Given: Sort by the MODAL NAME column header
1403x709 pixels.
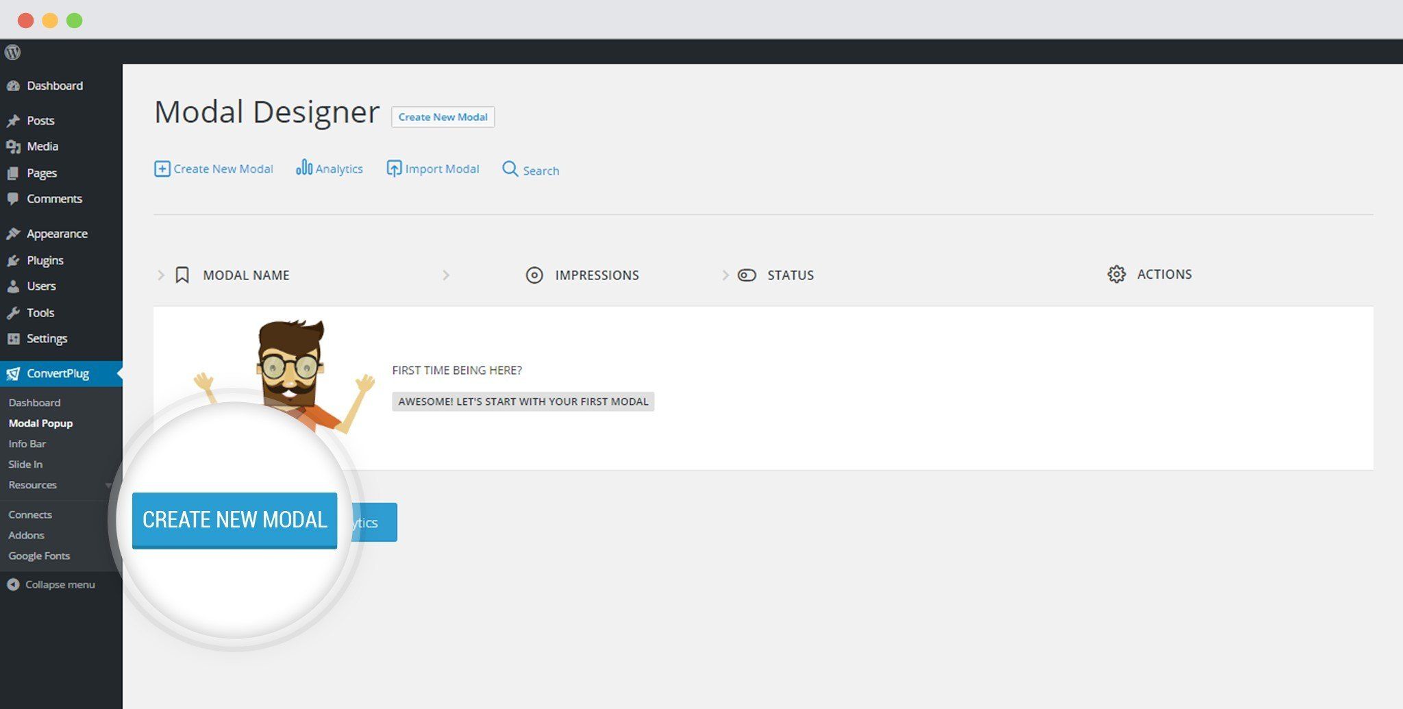Looking at the screenshot, I should (246, 275).
